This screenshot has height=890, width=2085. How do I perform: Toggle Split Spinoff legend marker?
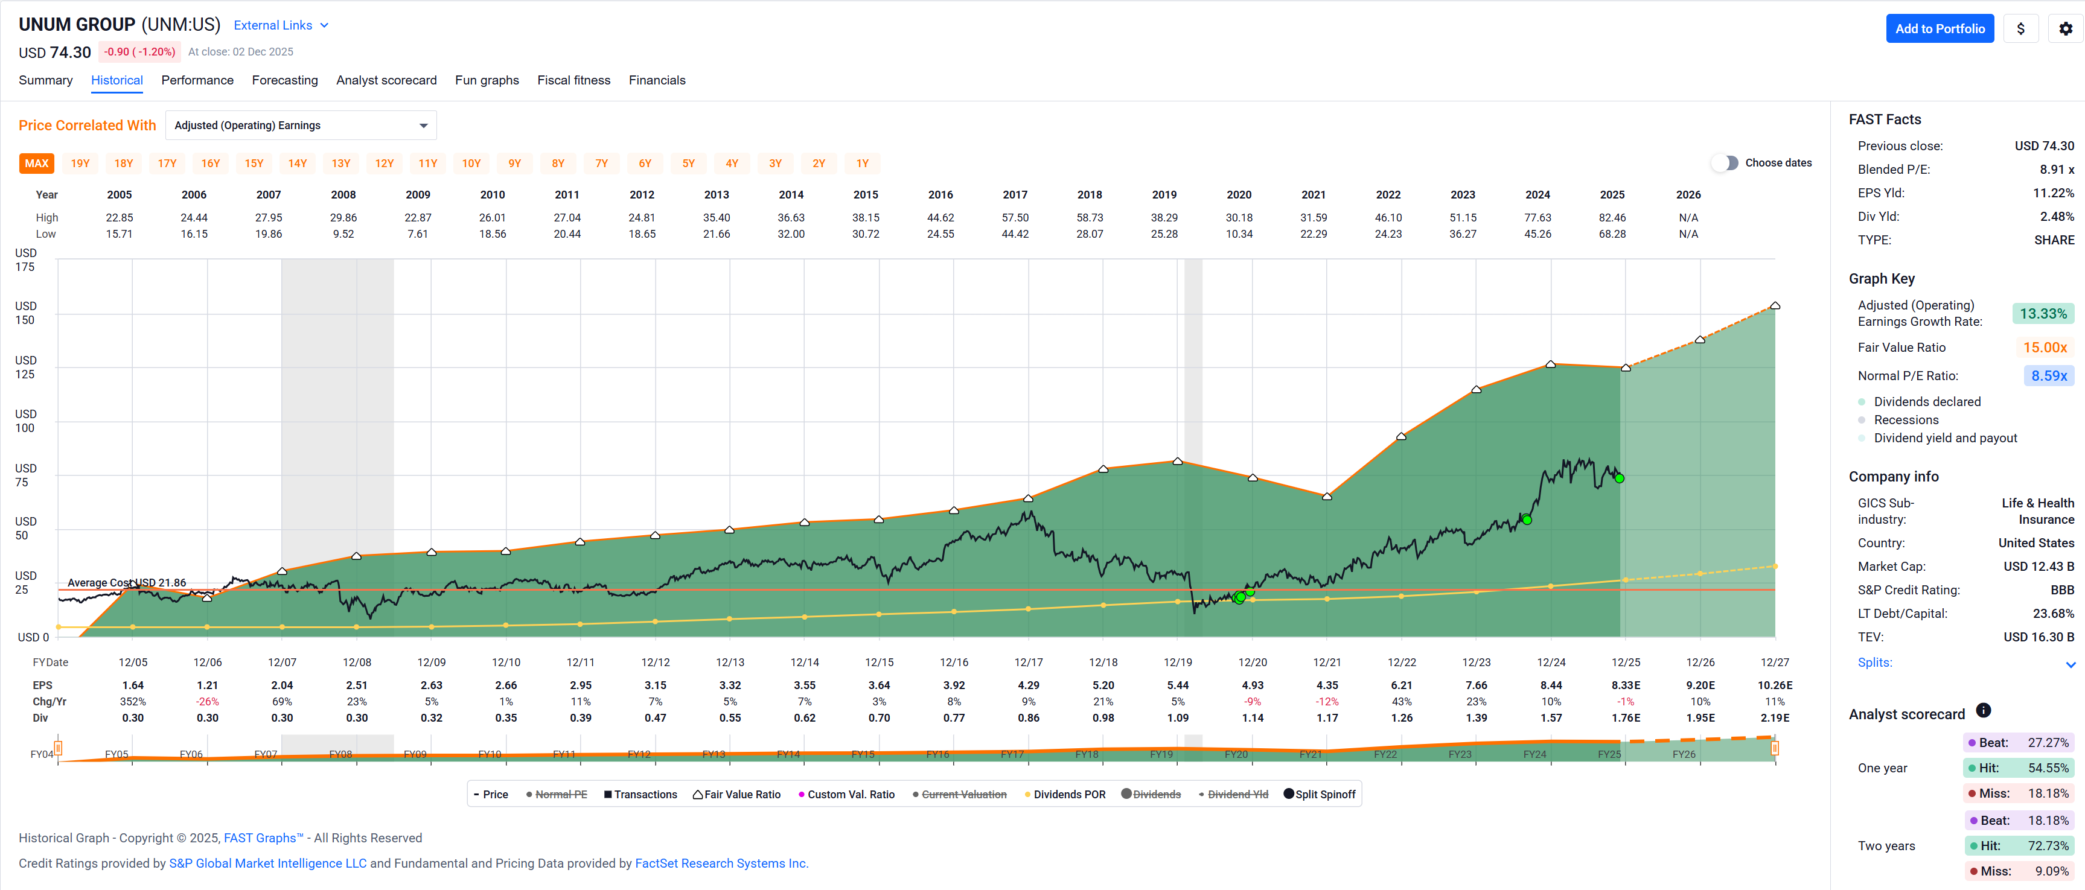1289,793
